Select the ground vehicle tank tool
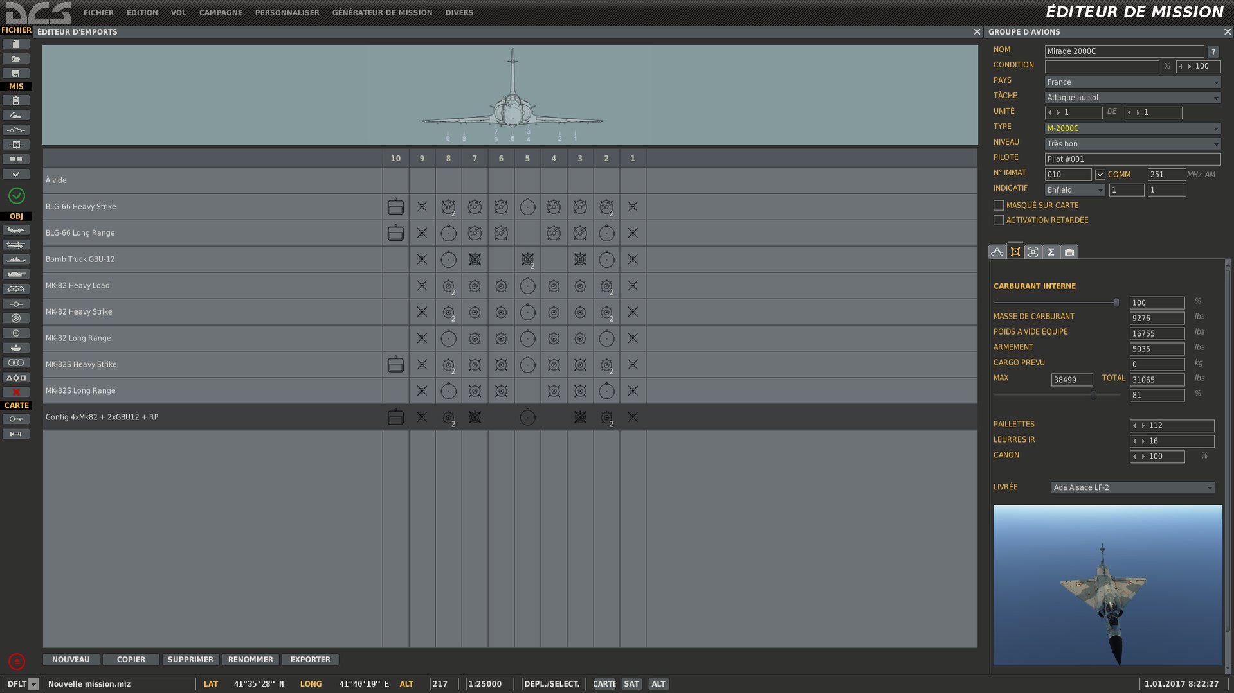This screenshot has width=1234, height=693. click(x=16, y=274)
